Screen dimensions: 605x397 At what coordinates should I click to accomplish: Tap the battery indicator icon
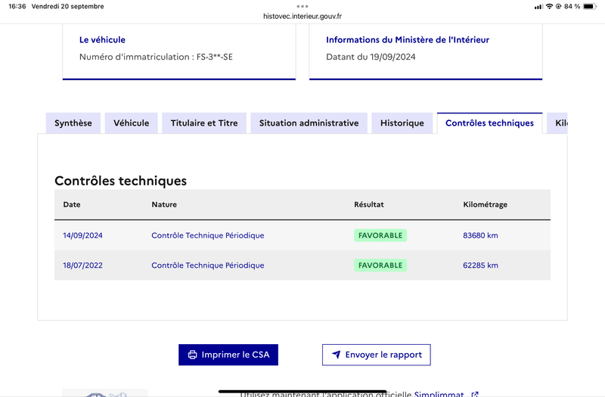tap(590, 6)
